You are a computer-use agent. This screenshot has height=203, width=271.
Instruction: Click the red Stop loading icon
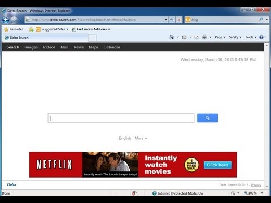[179, 20]
